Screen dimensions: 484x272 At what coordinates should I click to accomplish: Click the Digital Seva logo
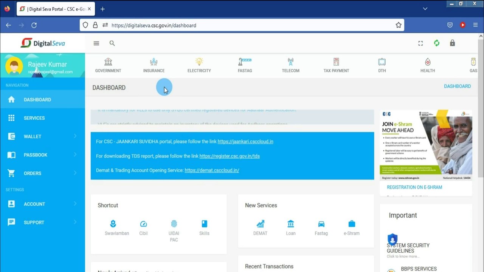(x=43, y=43)
